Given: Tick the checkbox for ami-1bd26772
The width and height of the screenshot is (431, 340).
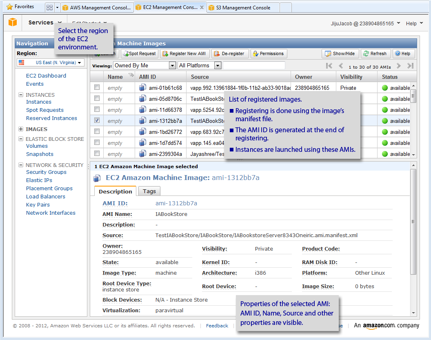Looking at the screenshot, I should coord(97,131).
